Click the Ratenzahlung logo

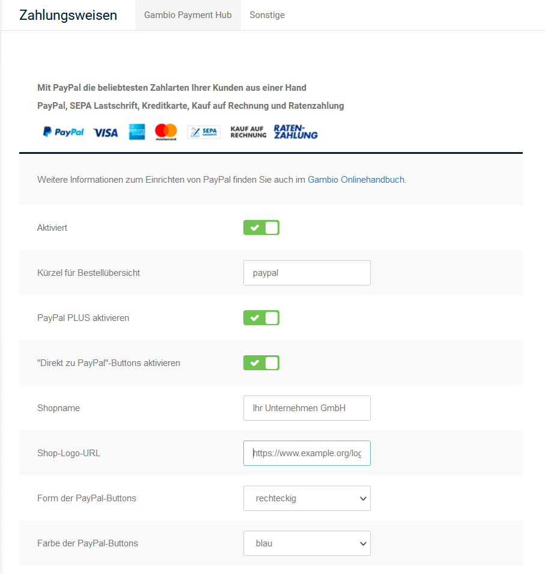(x=296, y=132)
